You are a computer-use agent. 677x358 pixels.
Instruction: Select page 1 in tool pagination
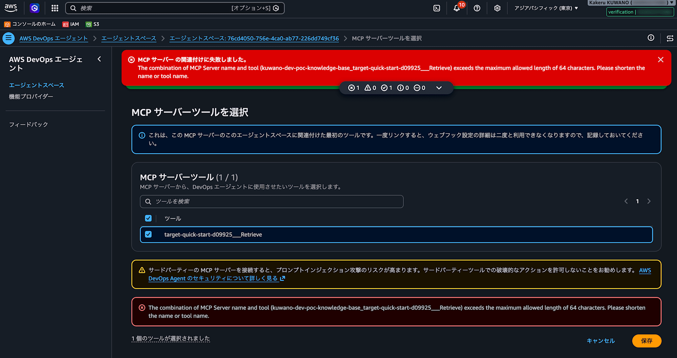click(637, 201)
